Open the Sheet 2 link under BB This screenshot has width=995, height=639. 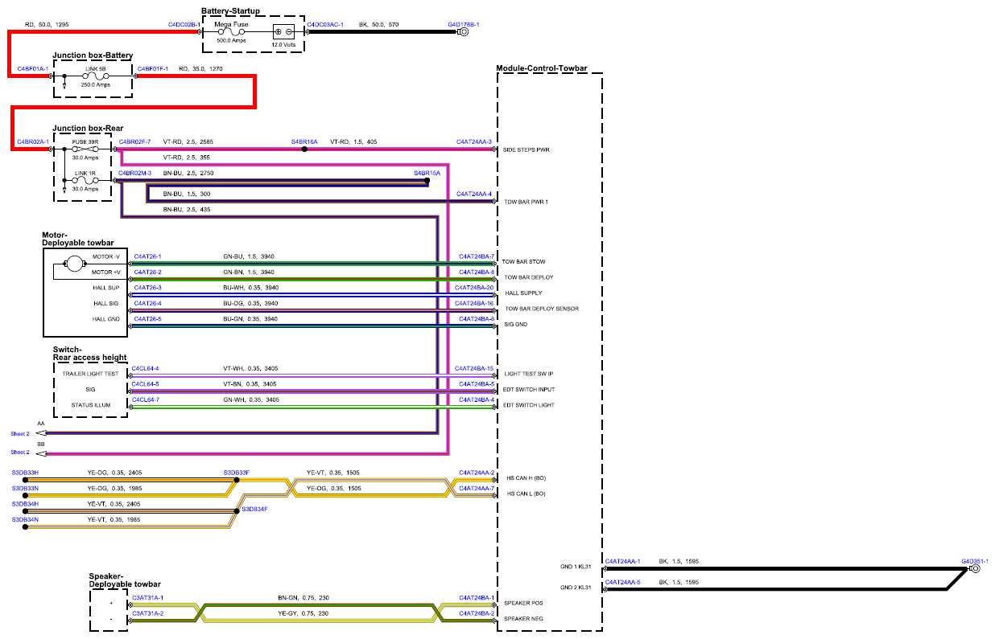click(19, 453)
